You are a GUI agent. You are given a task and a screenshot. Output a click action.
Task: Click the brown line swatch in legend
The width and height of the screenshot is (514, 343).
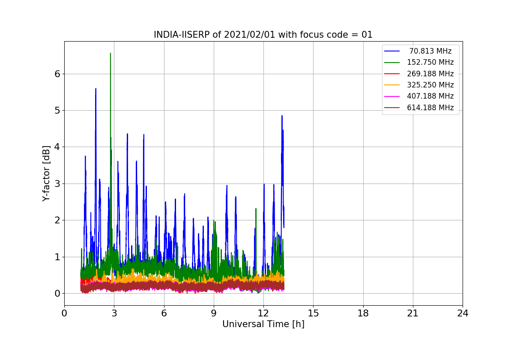click(x=392, y=108)
